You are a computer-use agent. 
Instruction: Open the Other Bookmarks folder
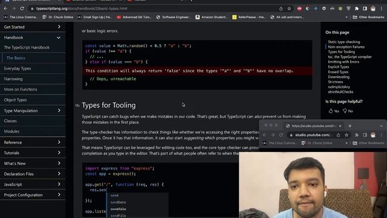tap(368, 17)
